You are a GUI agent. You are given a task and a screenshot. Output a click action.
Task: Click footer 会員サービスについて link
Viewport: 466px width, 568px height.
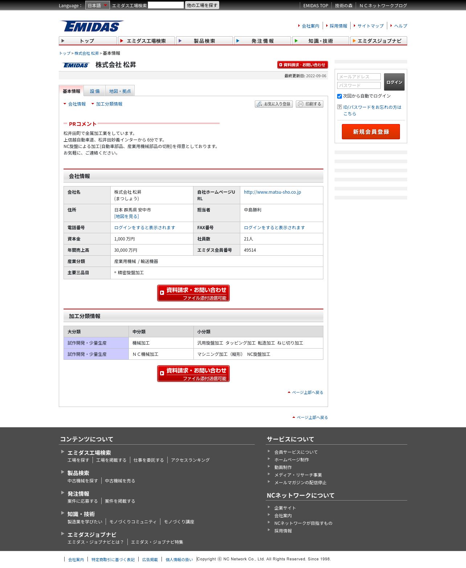coord(296,452)
